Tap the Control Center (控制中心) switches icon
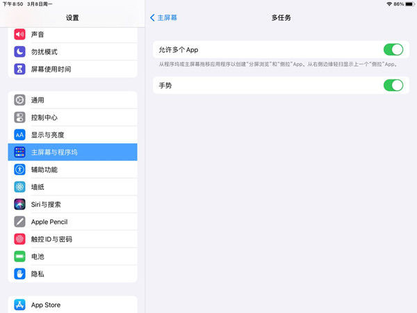 (19, 118)
